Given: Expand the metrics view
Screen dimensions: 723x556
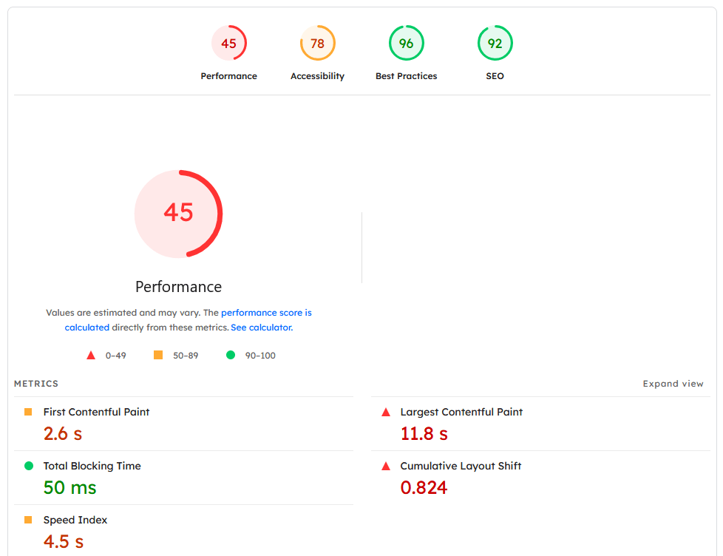Looking at the screenshot, I should point(673,384).
